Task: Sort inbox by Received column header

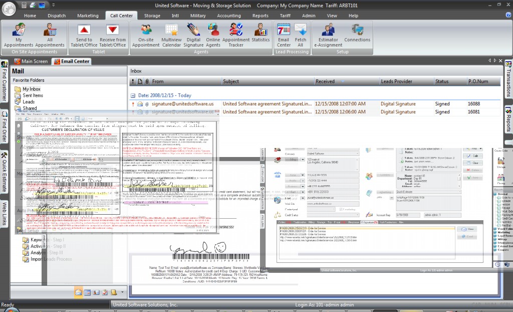Action: click(347, 81)
